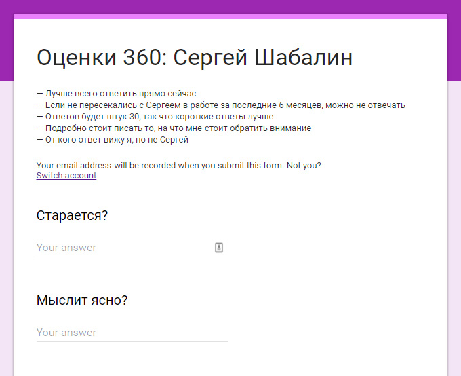Click the line От кого ответ вижу я
Viewport: 461px width, 376px height.
coord(113,140)
